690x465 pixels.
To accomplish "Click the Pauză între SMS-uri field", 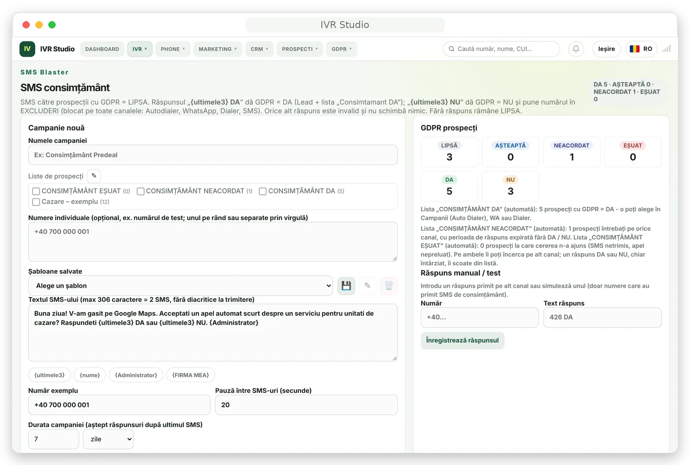I will (x=306, y=405).
